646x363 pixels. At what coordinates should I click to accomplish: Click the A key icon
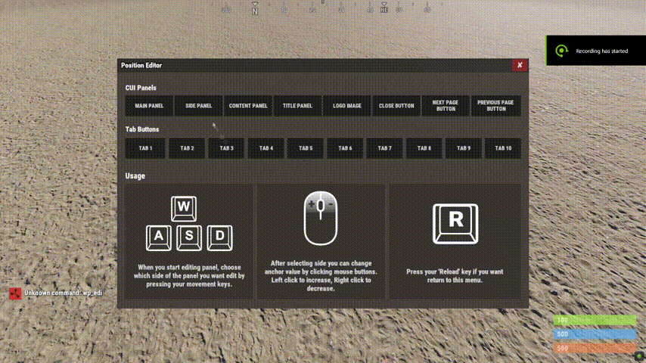pos(159,237)
